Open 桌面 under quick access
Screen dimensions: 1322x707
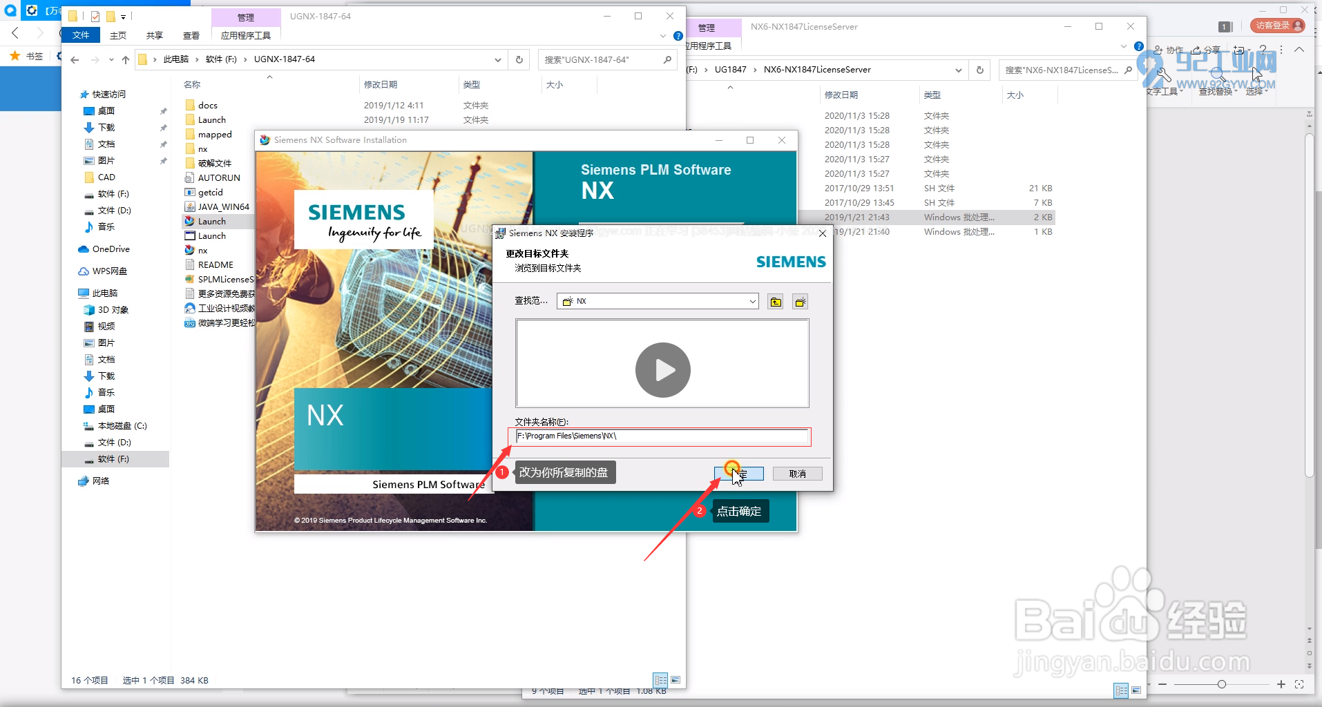pyautogui.click(x=106, y=111)
